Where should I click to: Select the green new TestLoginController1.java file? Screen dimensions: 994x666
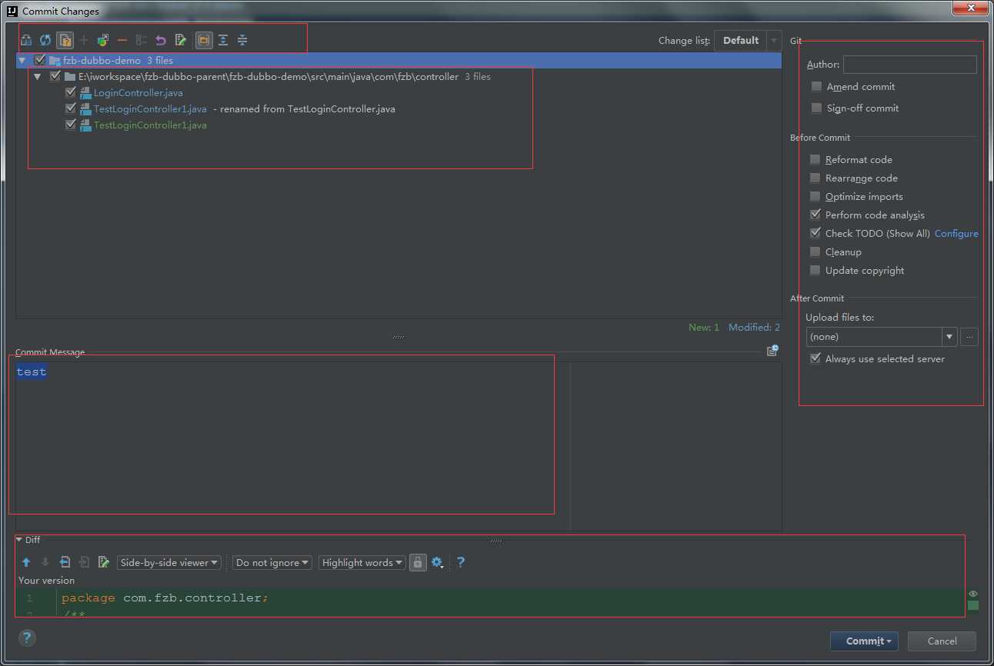point(150,125)
